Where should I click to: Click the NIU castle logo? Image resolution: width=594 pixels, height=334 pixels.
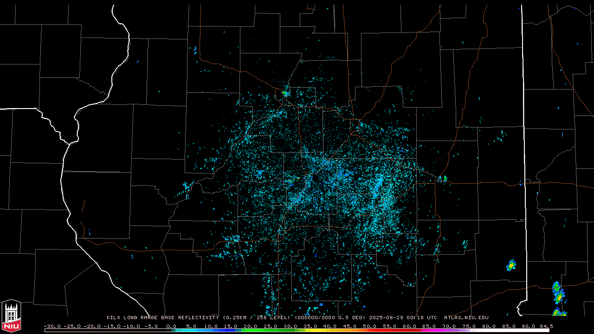pyautogui.click(x=11, y=316)
